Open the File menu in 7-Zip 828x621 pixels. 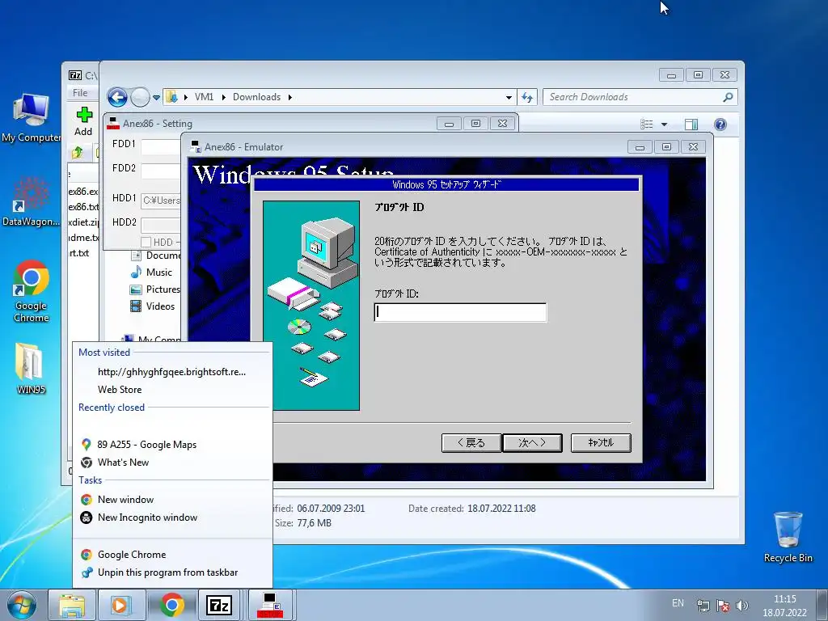tap(80, 93)
